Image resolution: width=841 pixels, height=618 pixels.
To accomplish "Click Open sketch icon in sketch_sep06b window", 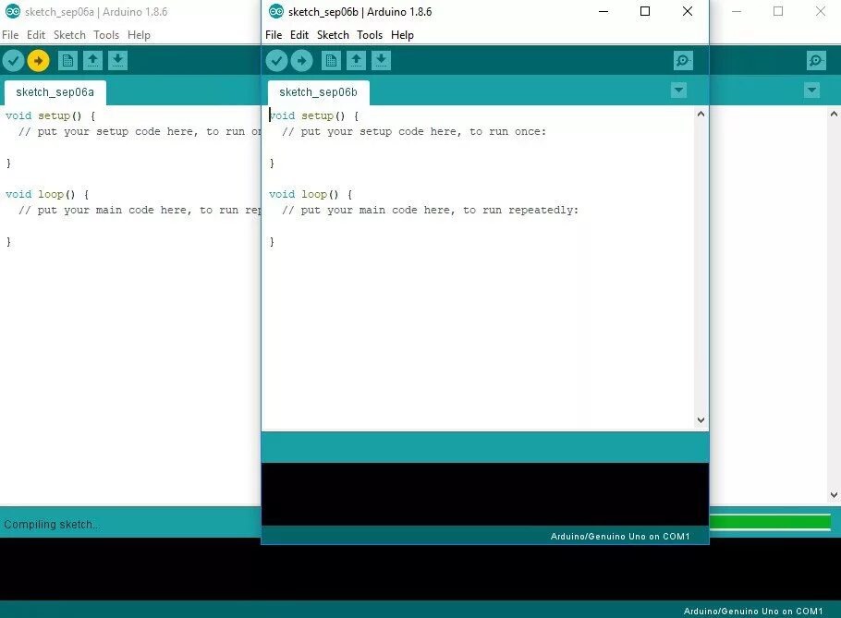I will click(x=356, y=60).
